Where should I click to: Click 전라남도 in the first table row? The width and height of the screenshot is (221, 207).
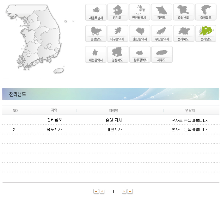[x=55, y=120]
